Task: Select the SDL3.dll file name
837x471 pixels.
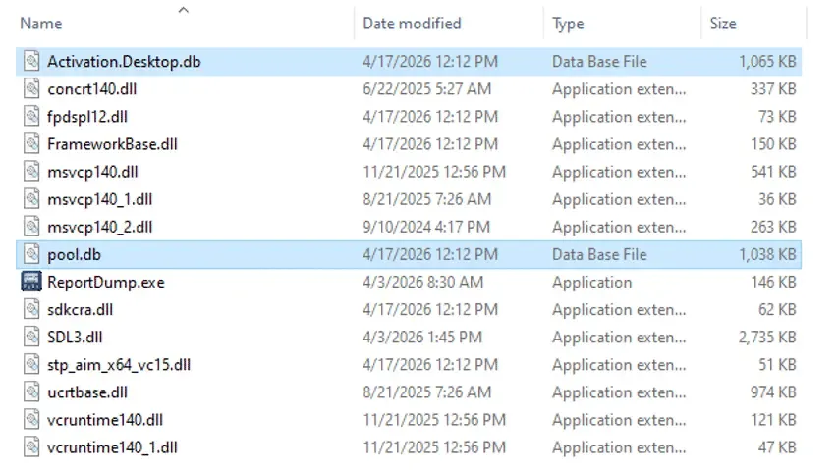Action: (75, 338)
